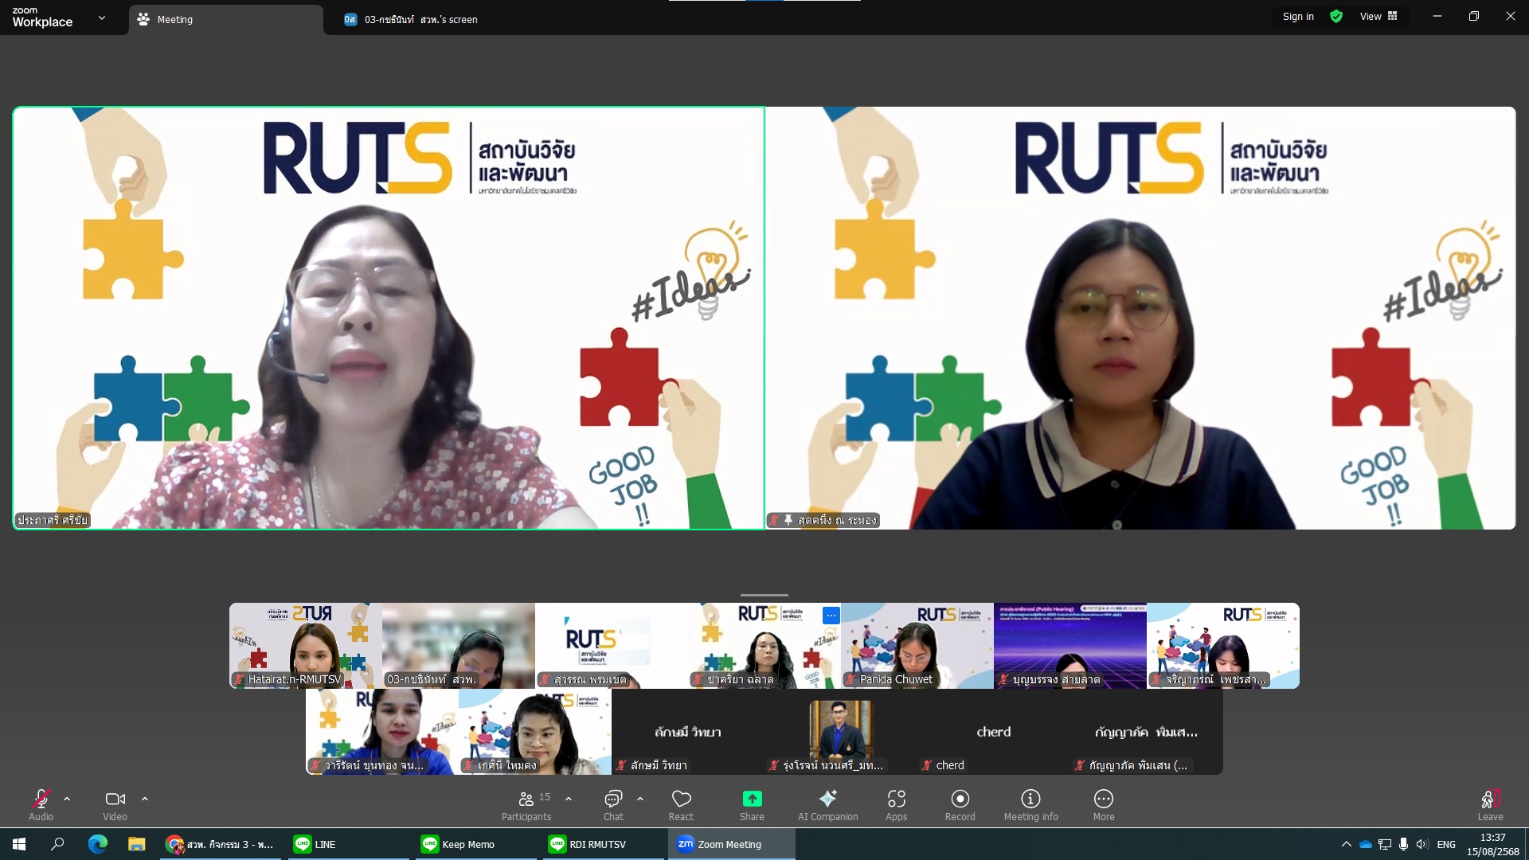Open the clock showing 13:37

(1493, 844)
